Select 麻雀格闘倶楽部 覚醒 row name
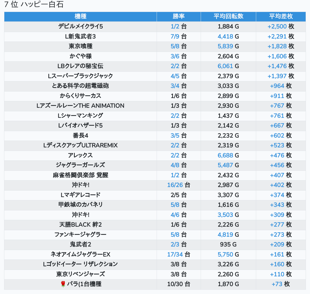310x294 pixels. [x=80, y=175]
